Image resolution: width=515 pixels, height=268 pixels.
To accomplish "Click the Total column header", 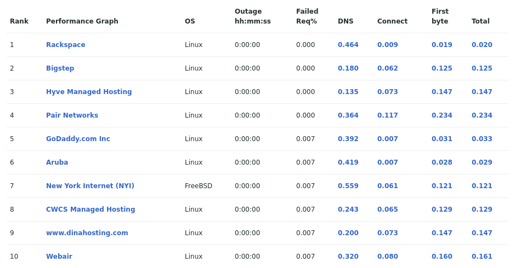I will 480,21.
